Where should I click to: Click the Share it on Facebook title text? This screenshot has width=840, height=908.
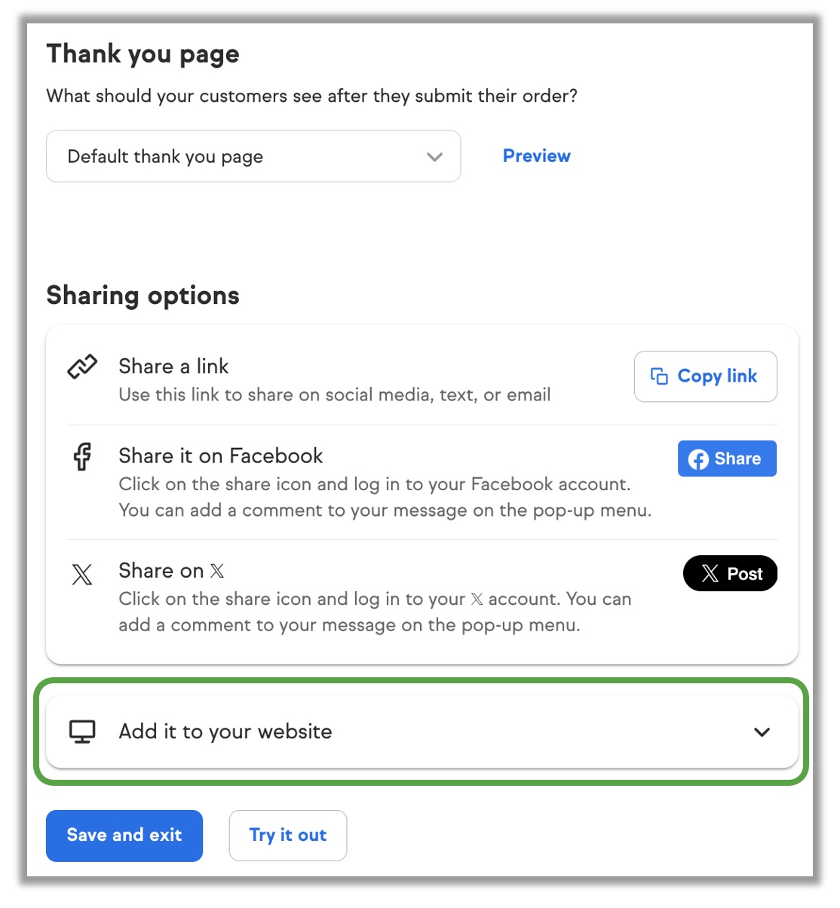tap(220, 456)
